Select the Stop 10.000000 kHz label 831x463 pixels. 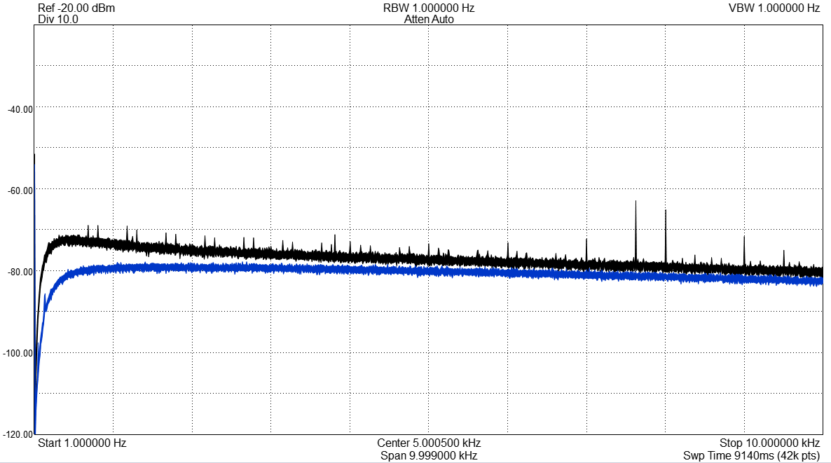(769, 443)
